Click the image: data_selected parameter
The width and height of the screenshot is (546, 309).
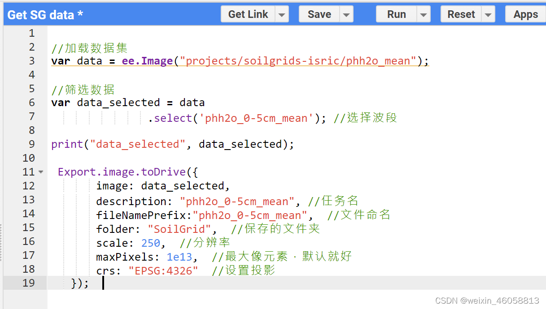(163, 186)
